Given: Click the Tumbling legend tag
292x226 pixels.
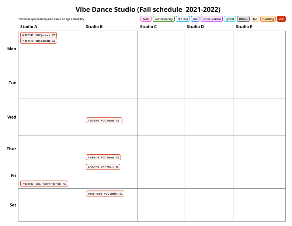Looking at the screenshot, I should (x=268, y=19).
